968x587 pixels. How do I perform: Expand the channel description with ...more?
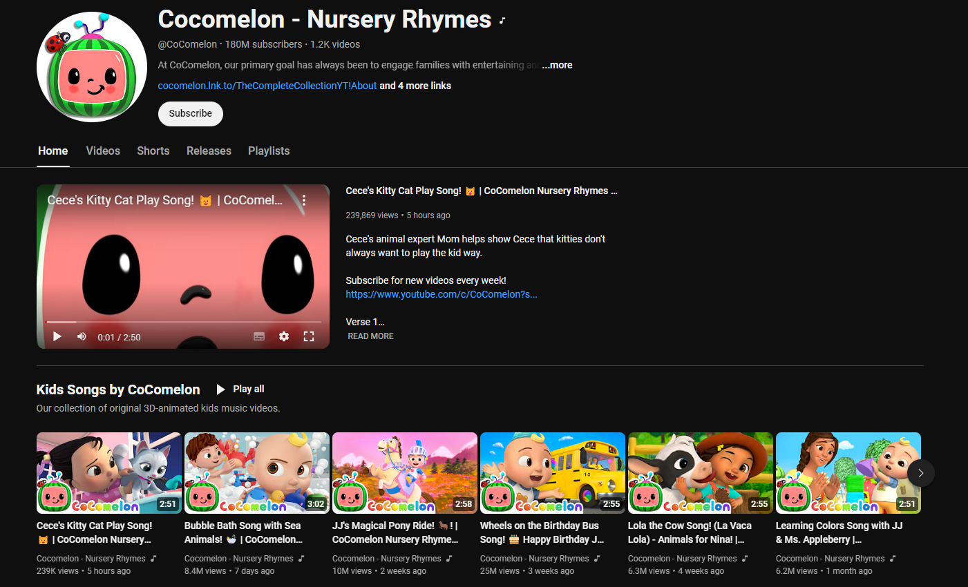coord(557,64)
